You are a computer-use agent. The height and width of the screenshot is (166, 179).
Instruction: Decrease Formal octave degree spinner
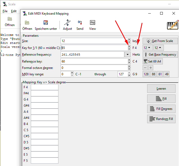pyautogui.click(x=129, y=69)
